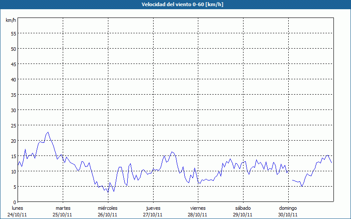
Task: Click the date label 24/10/11
Action: coord(18,215)
